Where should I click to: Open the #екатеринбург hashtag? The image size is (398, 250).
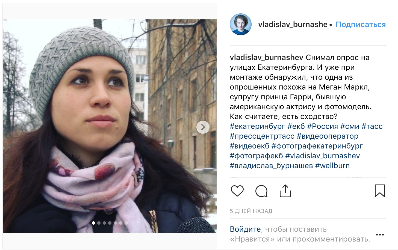[258, 126]
